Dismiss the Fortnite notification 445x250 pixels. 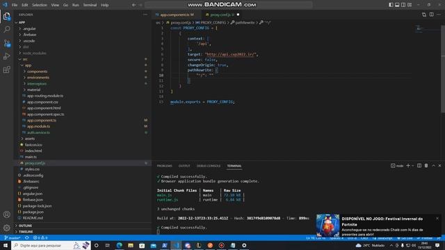tap(437, 218)
